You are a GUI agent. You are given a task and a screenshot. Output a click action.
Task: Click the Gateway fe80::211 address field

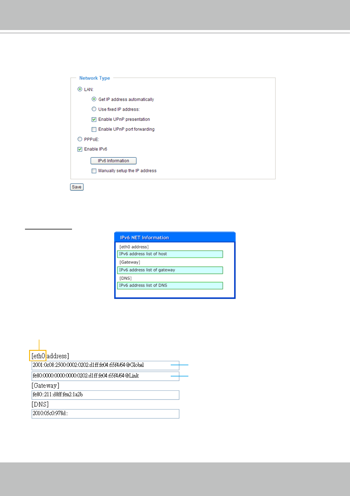coord(105,395)
